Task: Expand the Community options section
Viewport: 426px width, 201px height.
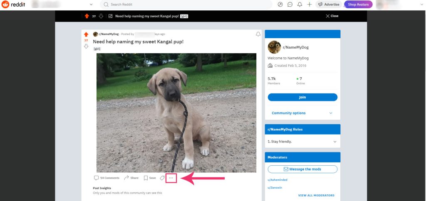Action: (x=302, y=113)
